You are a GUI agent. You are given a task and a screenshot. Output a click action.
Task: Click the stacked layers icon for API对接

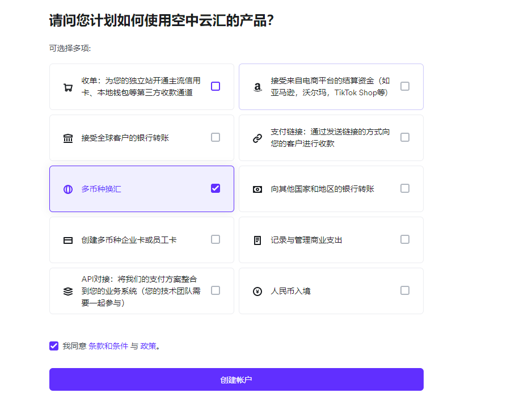(x=68, y=292)
